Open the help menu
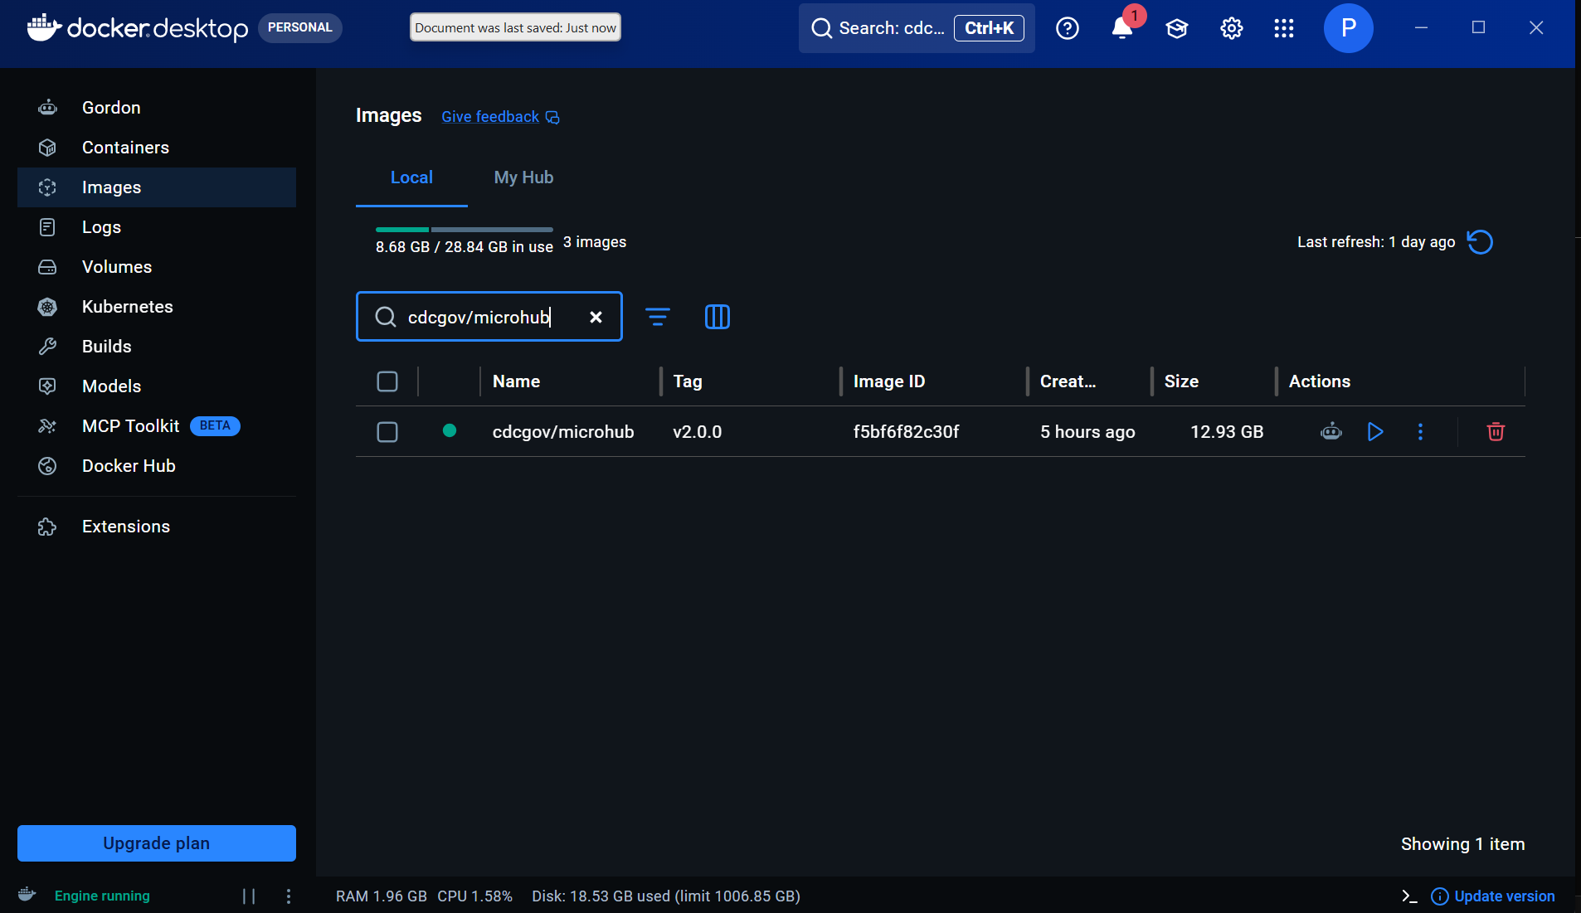The height and width of the screenshot is (913, 1581). coord(1068,28)
